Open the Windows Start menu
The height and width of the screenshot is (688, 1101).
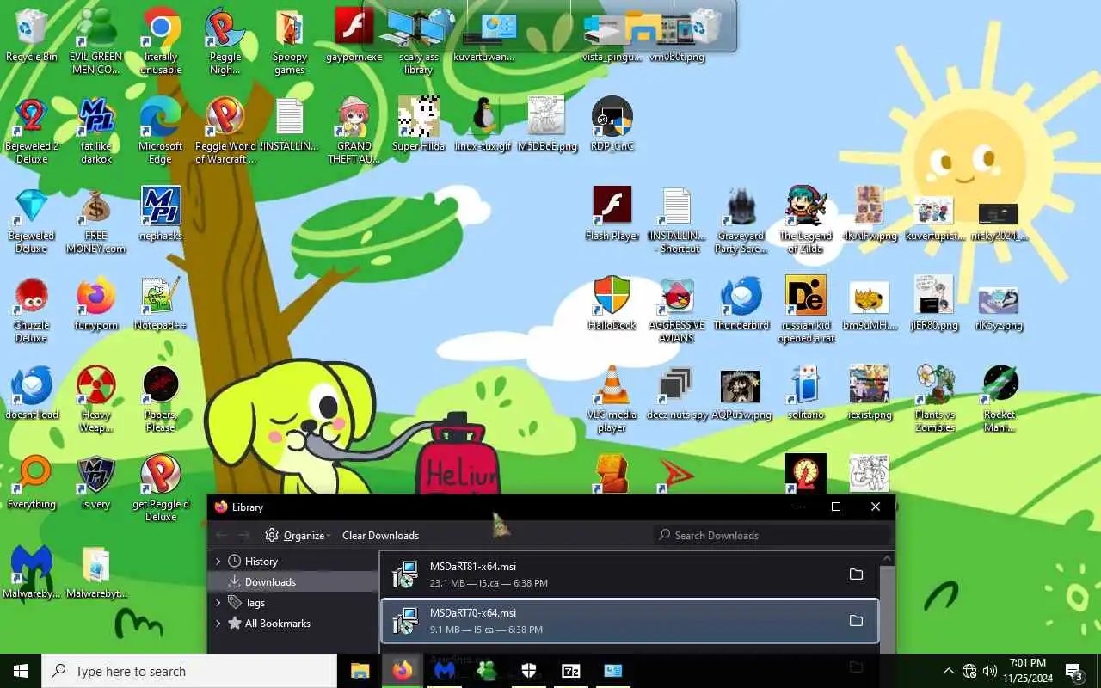tap(21, 671)
